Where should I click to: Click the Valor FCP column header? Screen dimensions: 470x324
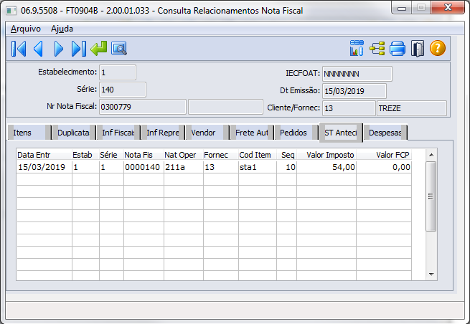click(x=384, y=155)
